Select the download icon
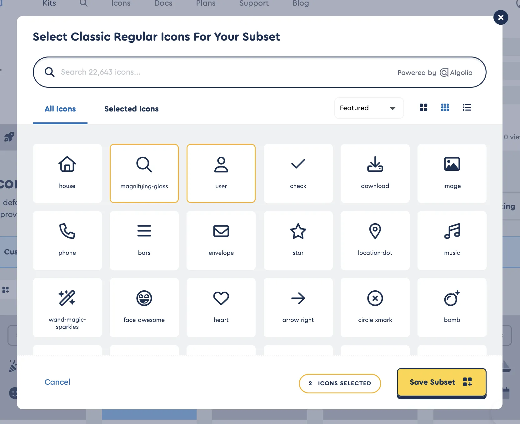Image resolution: width=520 pixels, height=424 pixels. (x=375, y=173)
